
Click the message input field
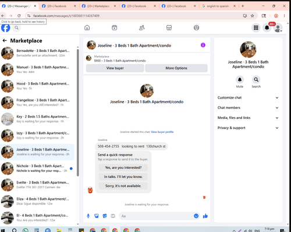click(157, 216)
